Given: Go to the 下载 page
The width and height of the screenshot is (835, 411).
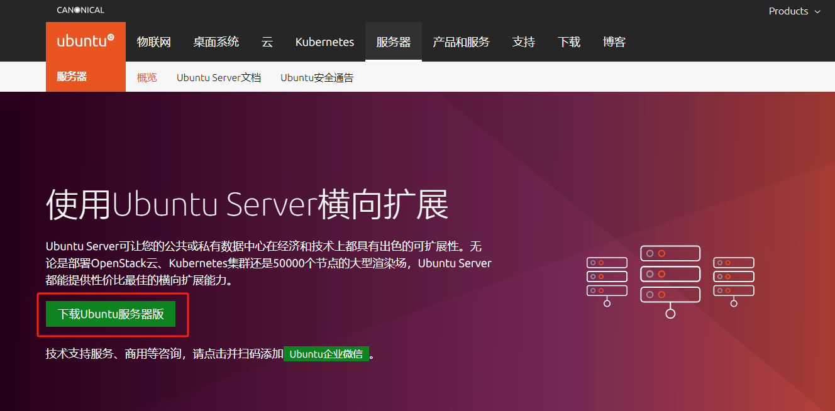Looking at the screenshot, I should pos(569,42).
